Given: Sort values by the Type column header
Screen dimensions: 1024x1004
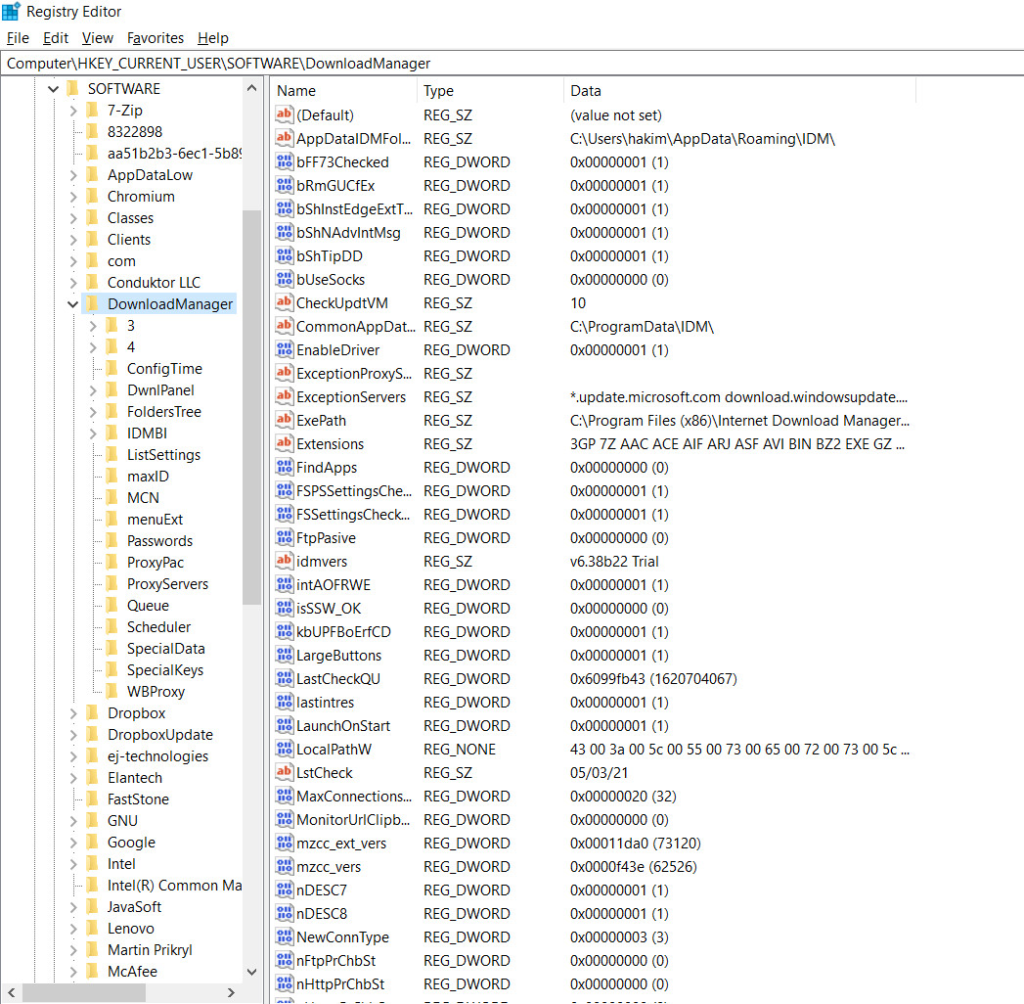Looking at the screenshot, I should pos(490,91).
